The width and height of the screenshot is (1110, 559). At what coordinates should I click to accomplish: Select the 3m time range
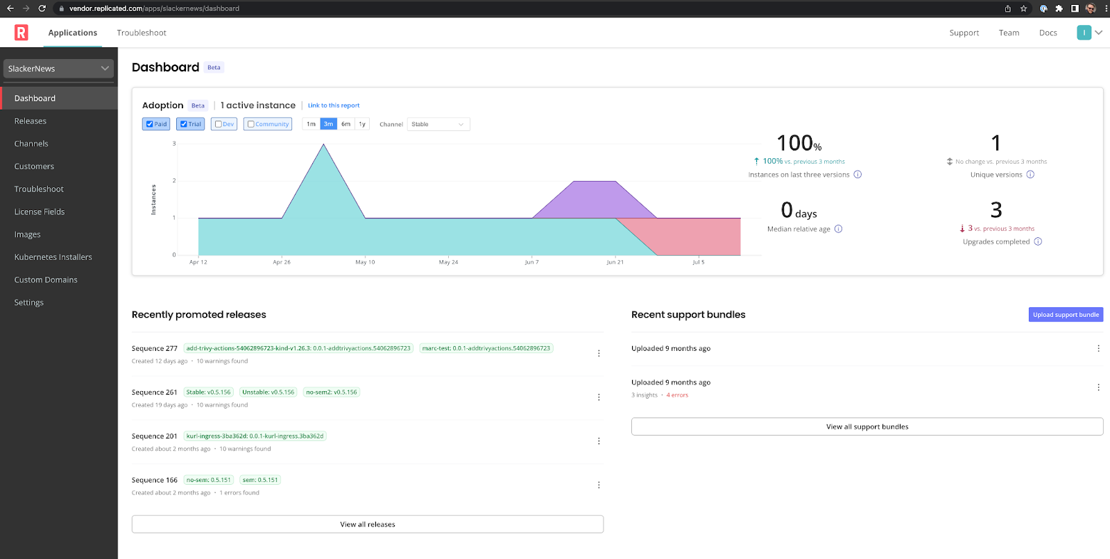[328, 124]
